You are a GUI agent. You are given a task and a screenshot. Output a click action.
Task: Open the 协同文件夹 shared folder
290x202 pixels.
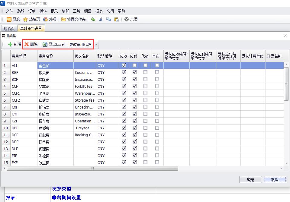64,19
